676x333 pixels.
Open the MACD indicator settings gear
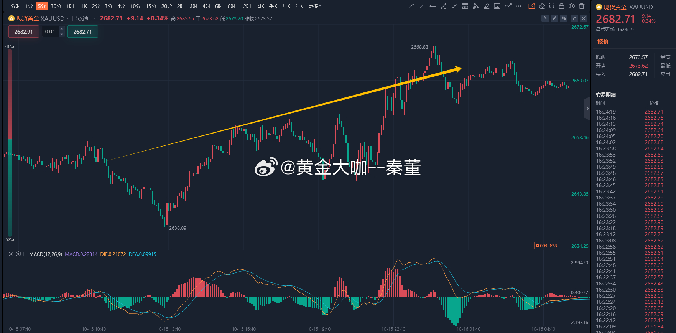18,254
